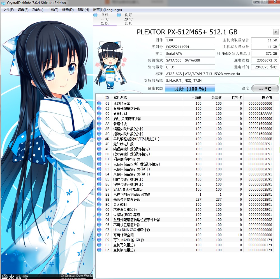This screenshot has width=280, height=279.
Task: Click the next disk arrow button
Action: tap(276, 32)
